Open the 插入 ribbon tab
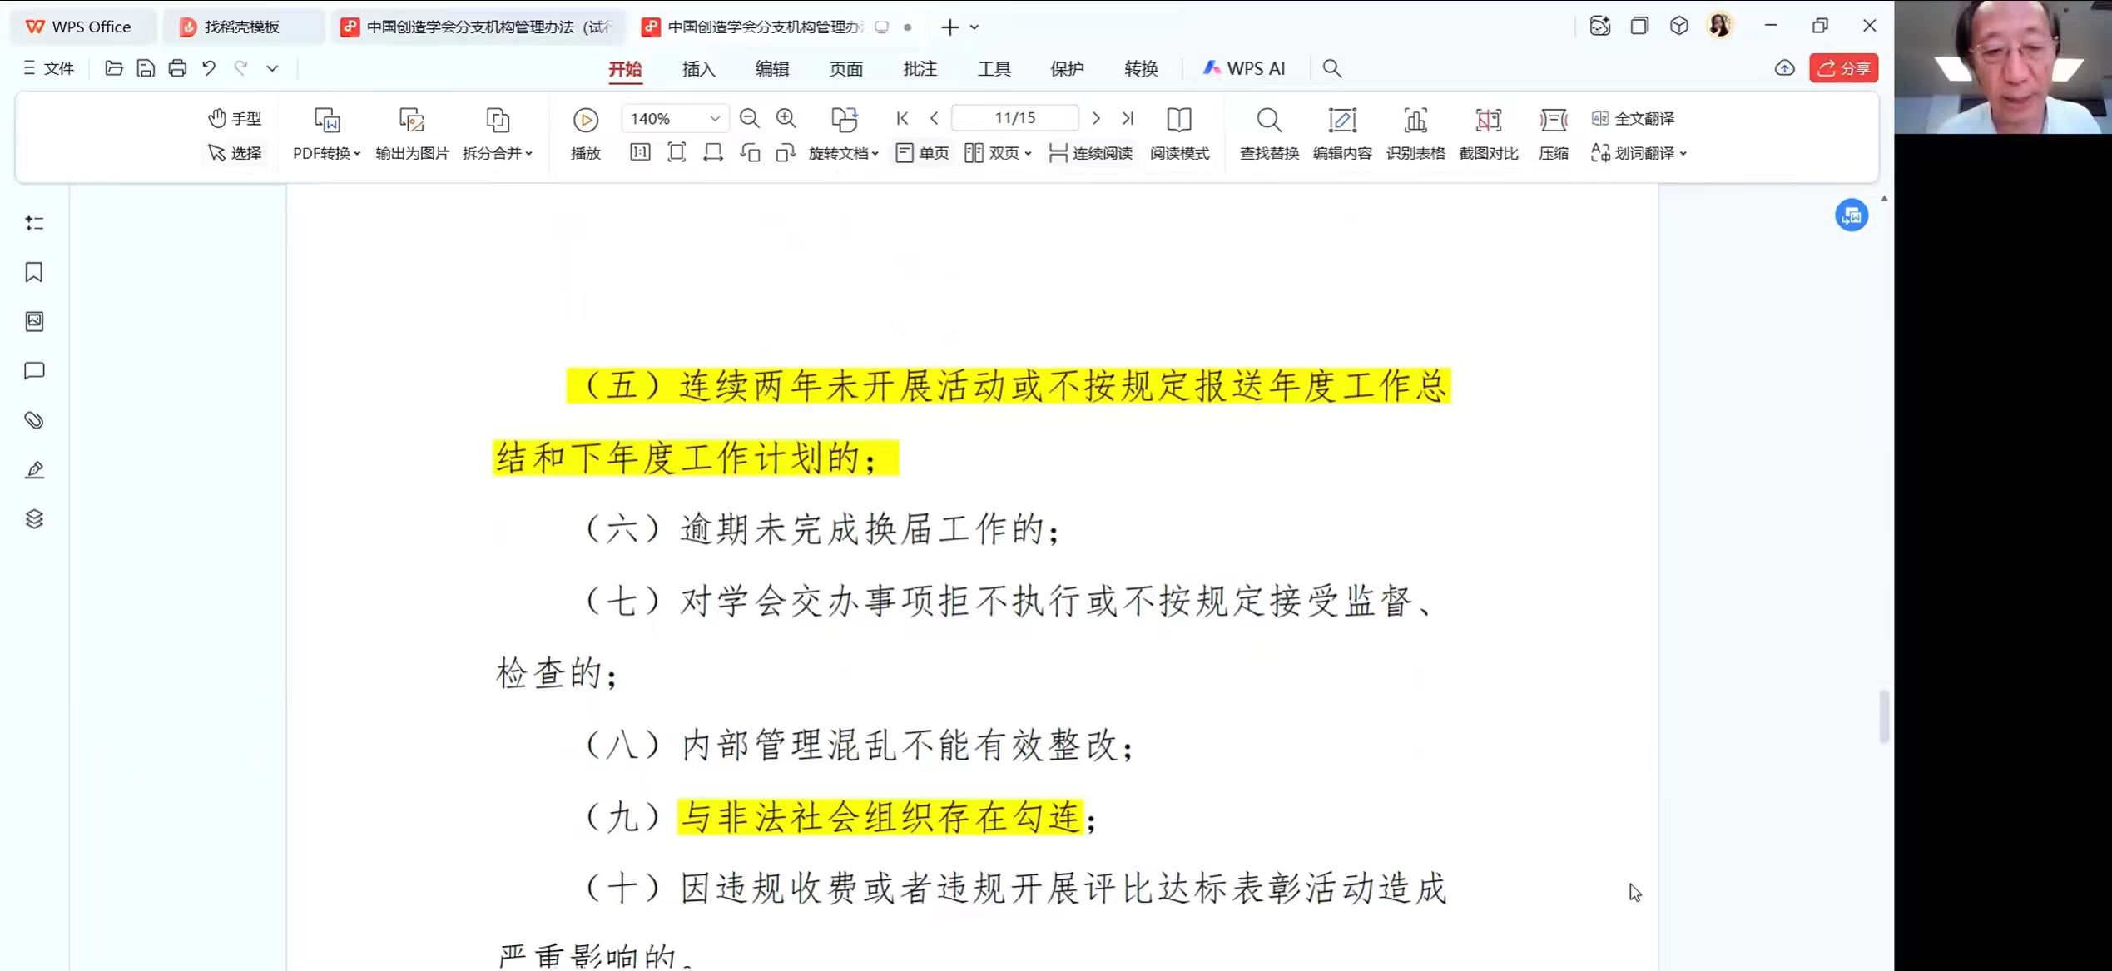 698,69
